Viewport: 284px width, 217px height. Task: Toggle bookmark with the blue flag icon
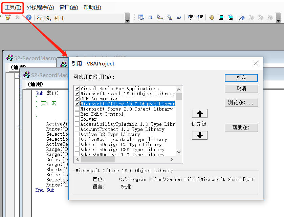click(242, 17)
